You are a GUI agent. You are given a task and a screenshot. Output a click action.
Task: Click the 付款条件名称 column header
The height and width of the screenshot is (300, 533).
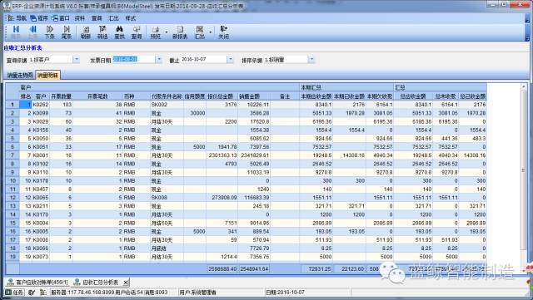[167, 96]
